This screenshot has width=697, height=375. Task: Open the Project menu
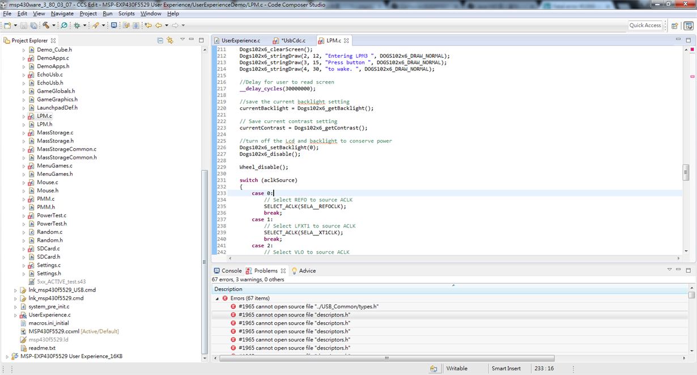coord(88,14)
